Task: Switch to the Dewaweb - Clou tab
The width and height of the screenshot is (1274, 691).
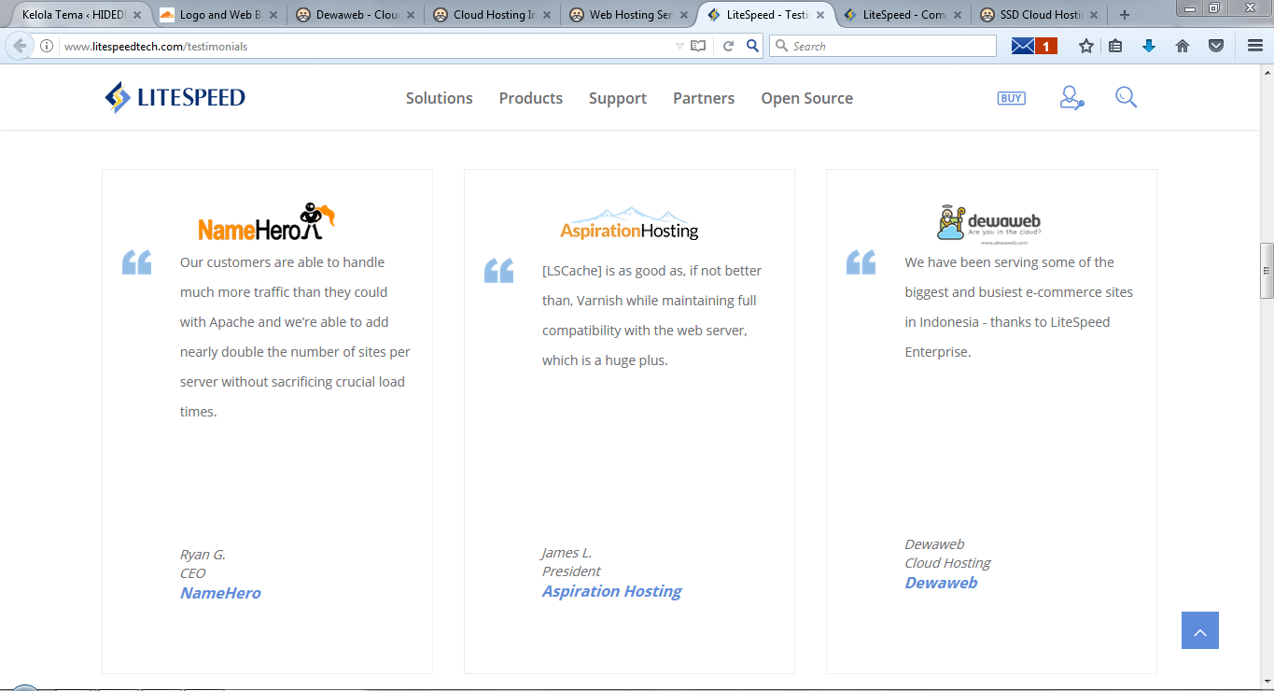Action: 355,15
